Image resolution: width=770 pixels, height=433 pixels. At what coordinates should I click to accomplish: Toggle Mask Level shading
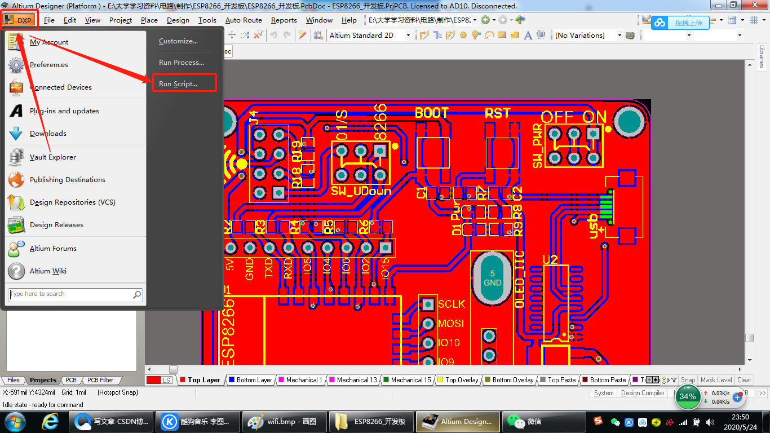(716, 380)
